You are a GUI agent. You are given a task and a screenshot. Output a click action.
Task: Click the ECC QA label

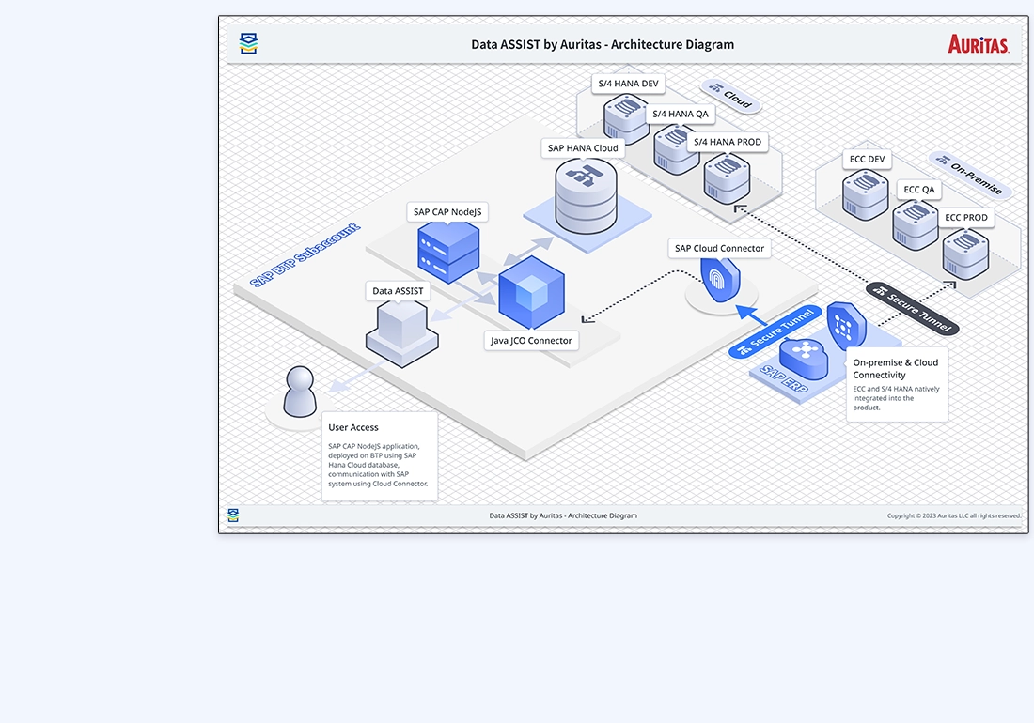(x=919, y=190)
